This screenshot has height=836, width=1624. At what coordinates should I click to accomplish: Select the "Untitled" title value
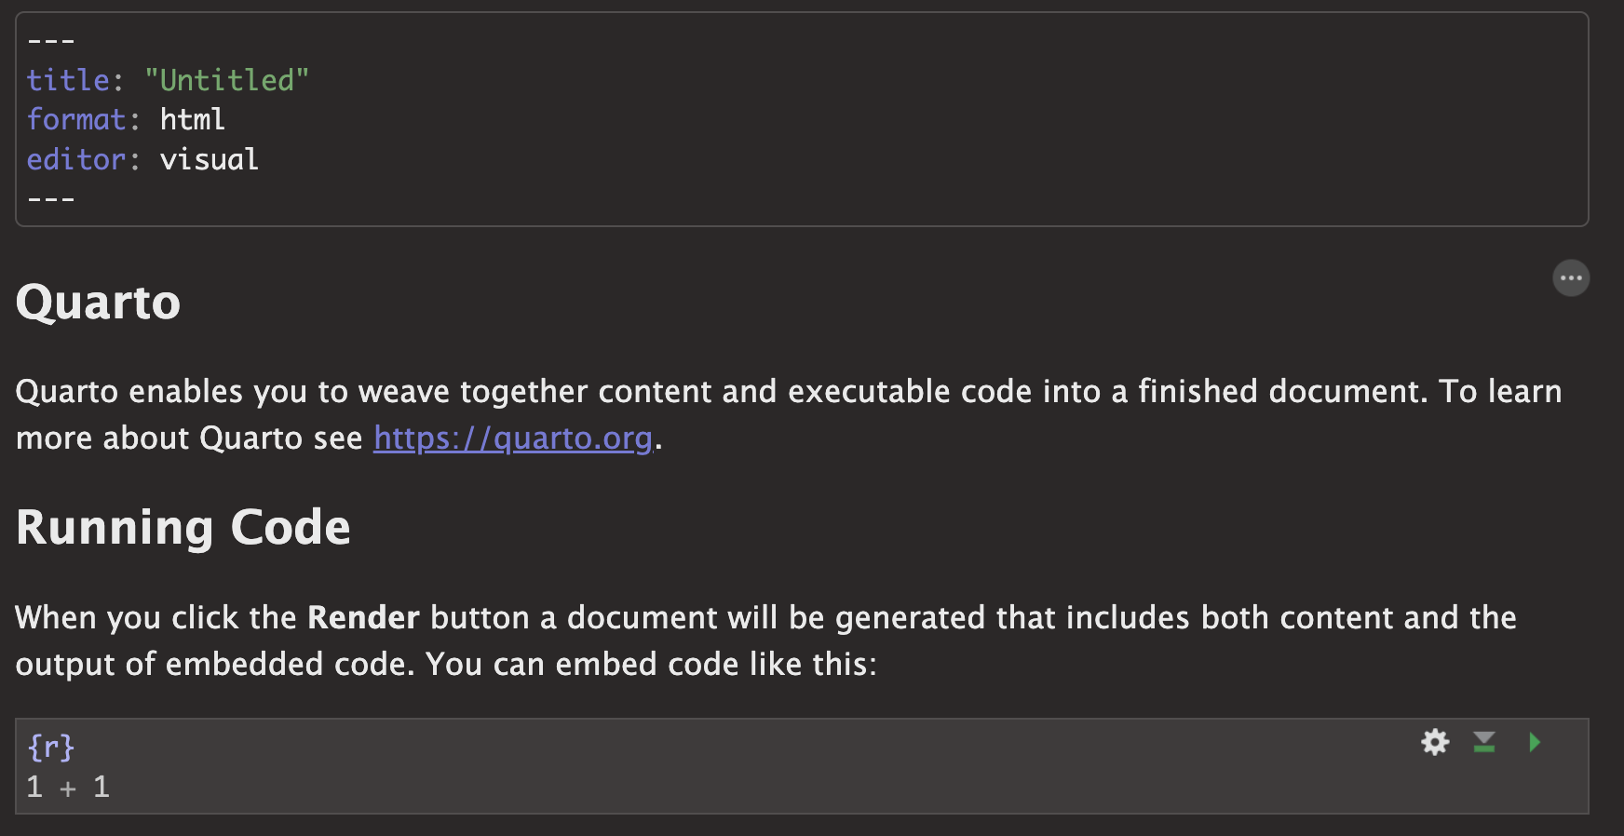226,80
